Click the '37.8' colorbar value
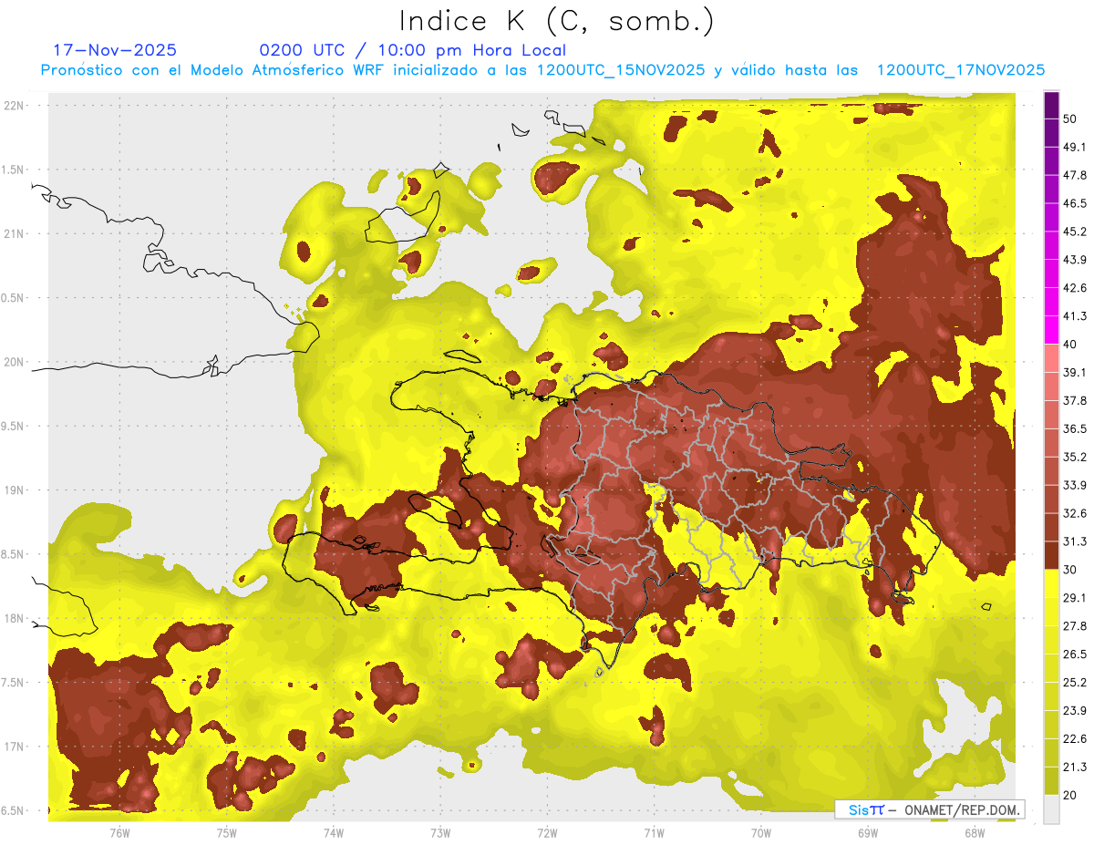 1075,400
